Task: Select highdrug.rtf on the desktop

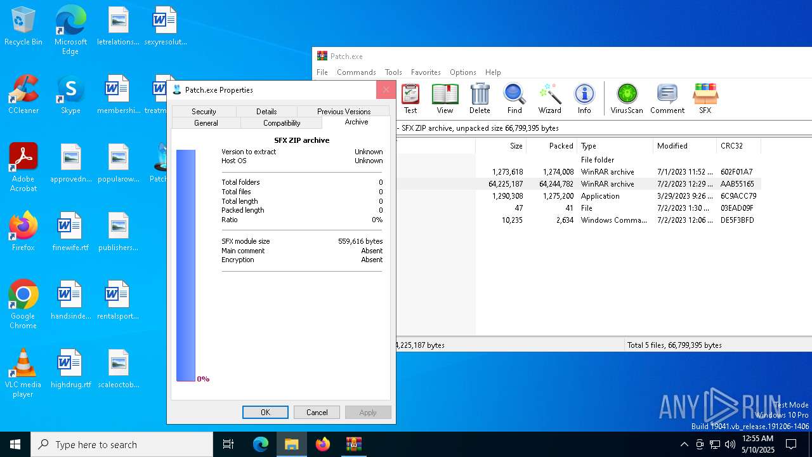Action: point(70,369)
